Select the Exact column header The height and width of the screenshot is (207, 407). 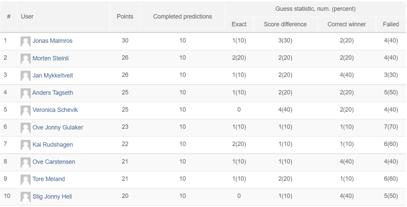click(x=239, y=24)
